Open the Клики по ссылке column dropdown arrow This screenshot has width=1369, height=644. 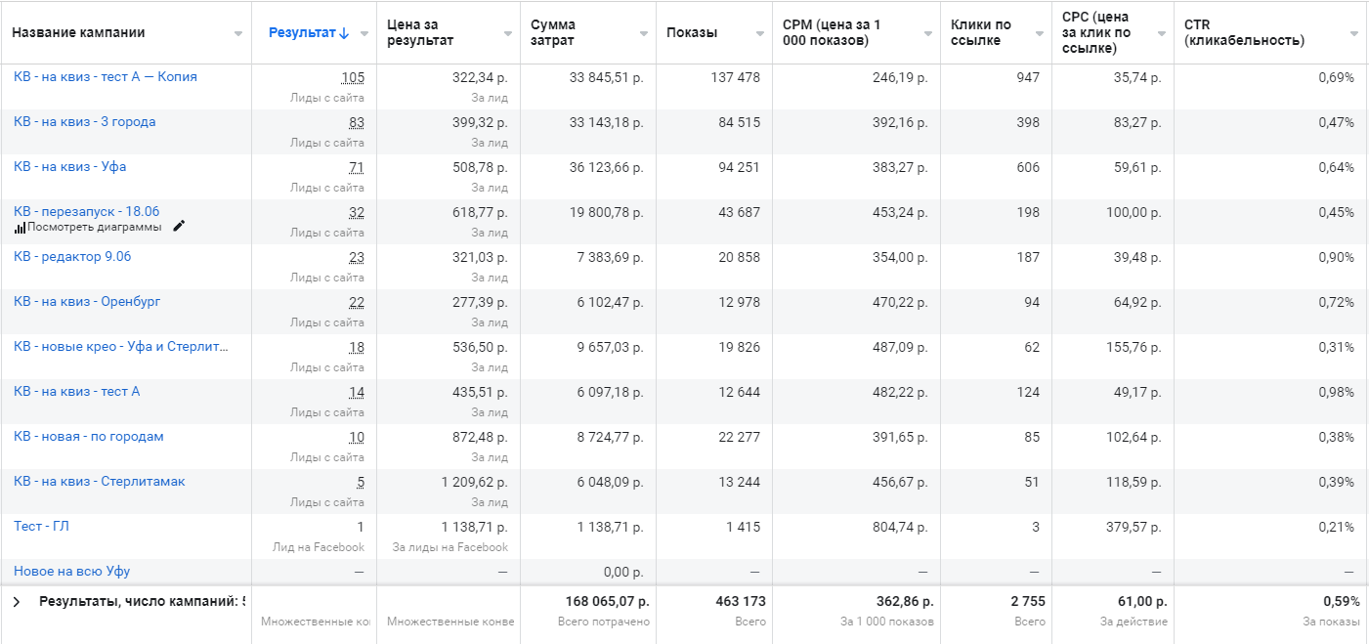pyautogui.click(x=1039, y=34)
